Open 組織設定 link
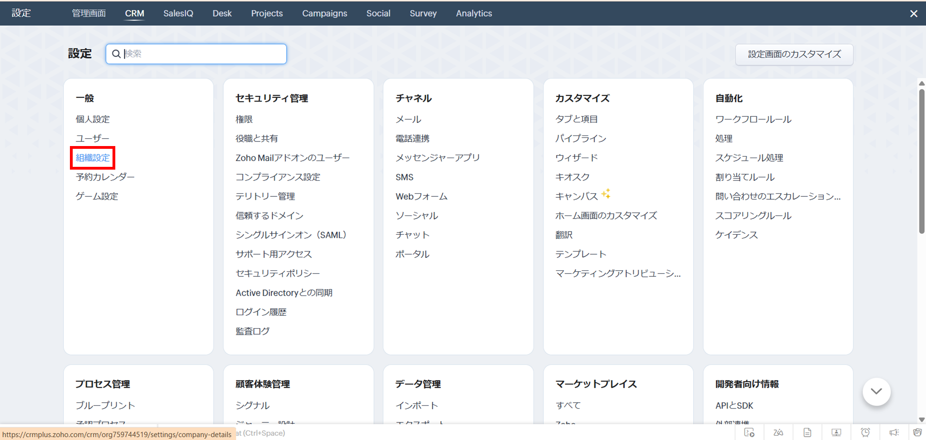926x440 pixels. pos(93,158)
